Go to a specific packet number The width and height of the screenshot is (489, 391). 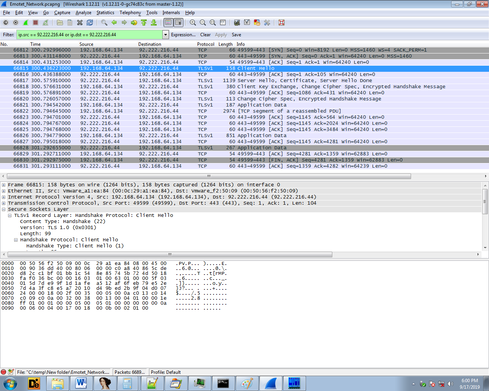134,23
